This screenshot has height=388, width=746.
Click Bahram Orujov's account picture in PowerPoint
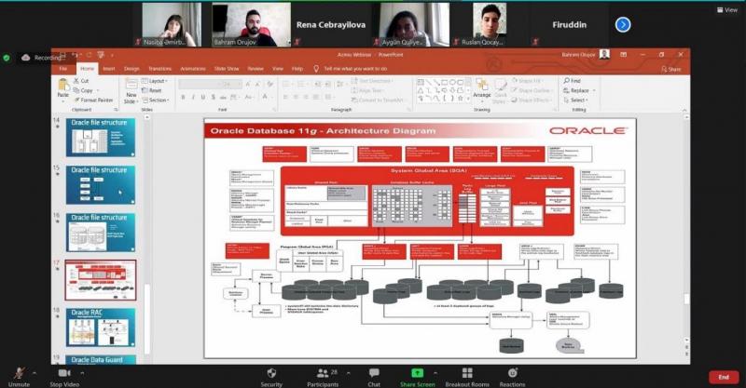coord(604,54)
